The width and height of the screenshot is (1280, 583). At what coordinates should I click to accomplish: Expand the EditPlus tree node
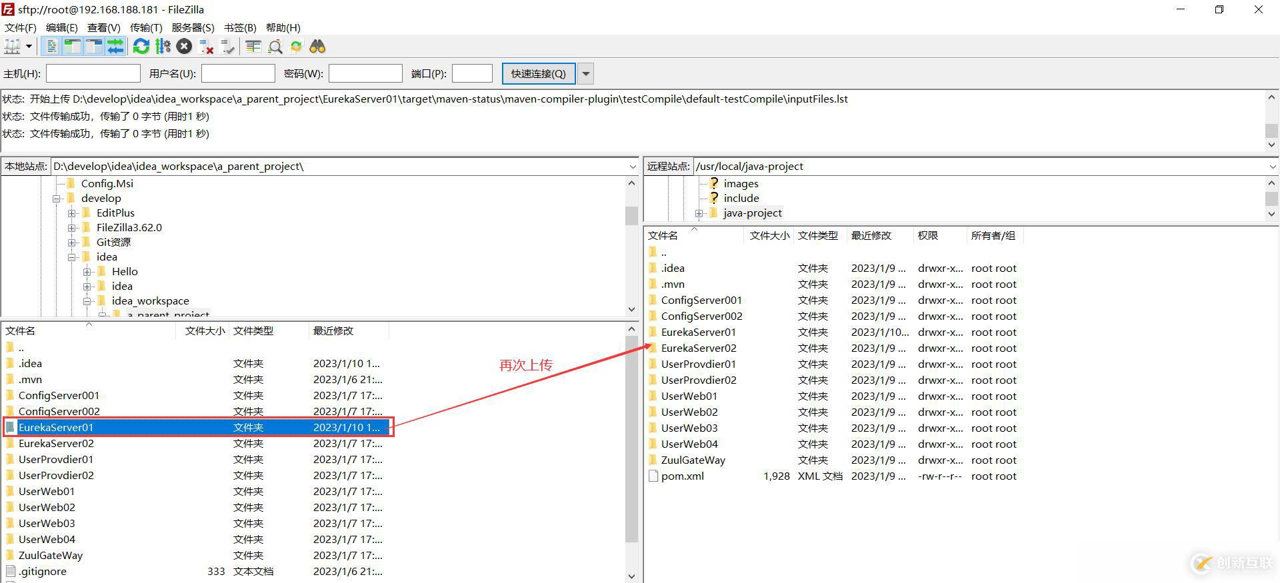[72, 213]
